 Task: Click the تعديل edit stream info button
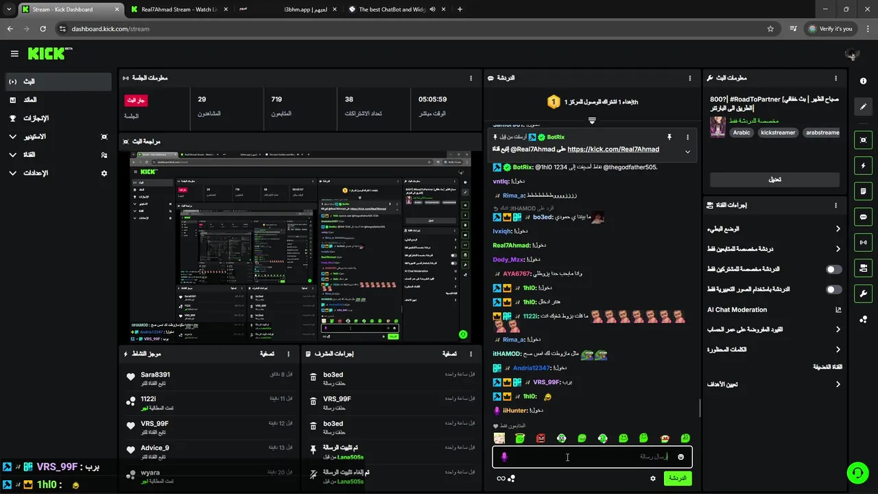pos(774,179)
